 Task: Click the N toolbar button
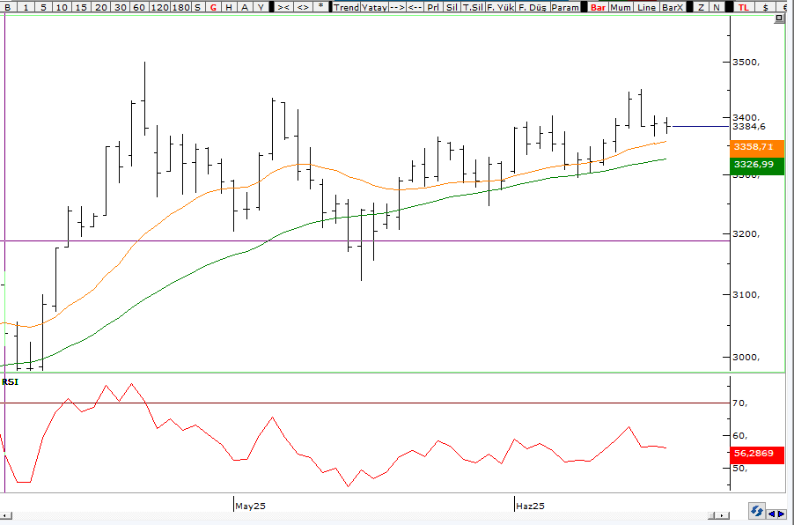coord(717,7)
